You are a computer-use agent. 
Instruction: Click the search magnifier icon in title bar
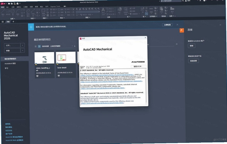point(183,1)
